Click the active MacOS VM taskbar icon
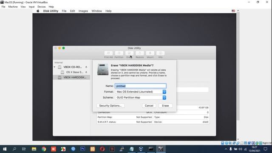272x153 pixels. pos(161,149)
